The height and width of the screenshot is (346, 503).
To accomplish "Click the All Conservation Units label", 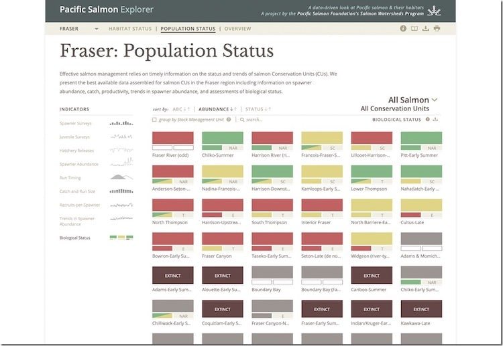I will click(395, 108).
